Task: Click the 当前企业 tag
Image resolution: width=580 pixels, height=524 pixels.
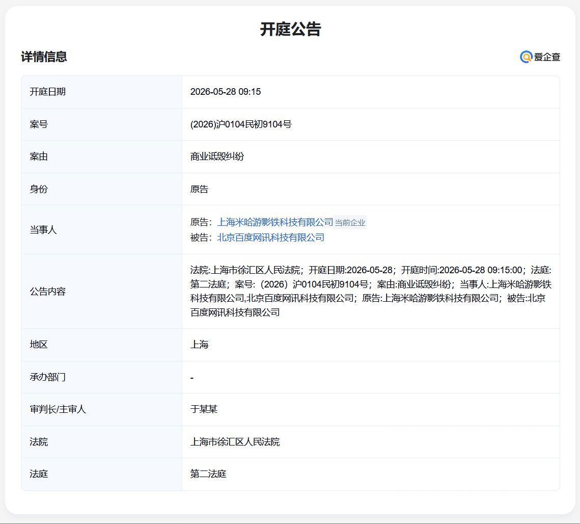Action: [x=350, y=222]
